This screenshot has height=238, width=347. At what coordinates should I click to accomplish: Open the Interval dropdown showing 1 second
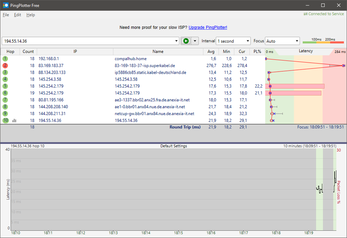click(233, 41)
